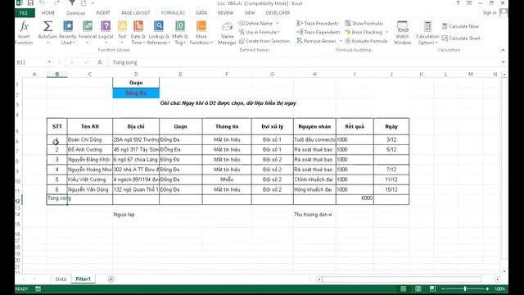Select column header D
The height and width of the screenshot is (295, 524).
click(x=136, y=75)
